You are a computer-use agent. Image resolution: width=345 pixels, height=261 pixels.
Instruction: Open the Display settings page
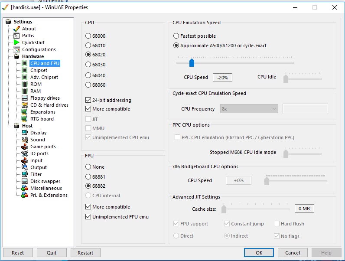pos(38,133)
